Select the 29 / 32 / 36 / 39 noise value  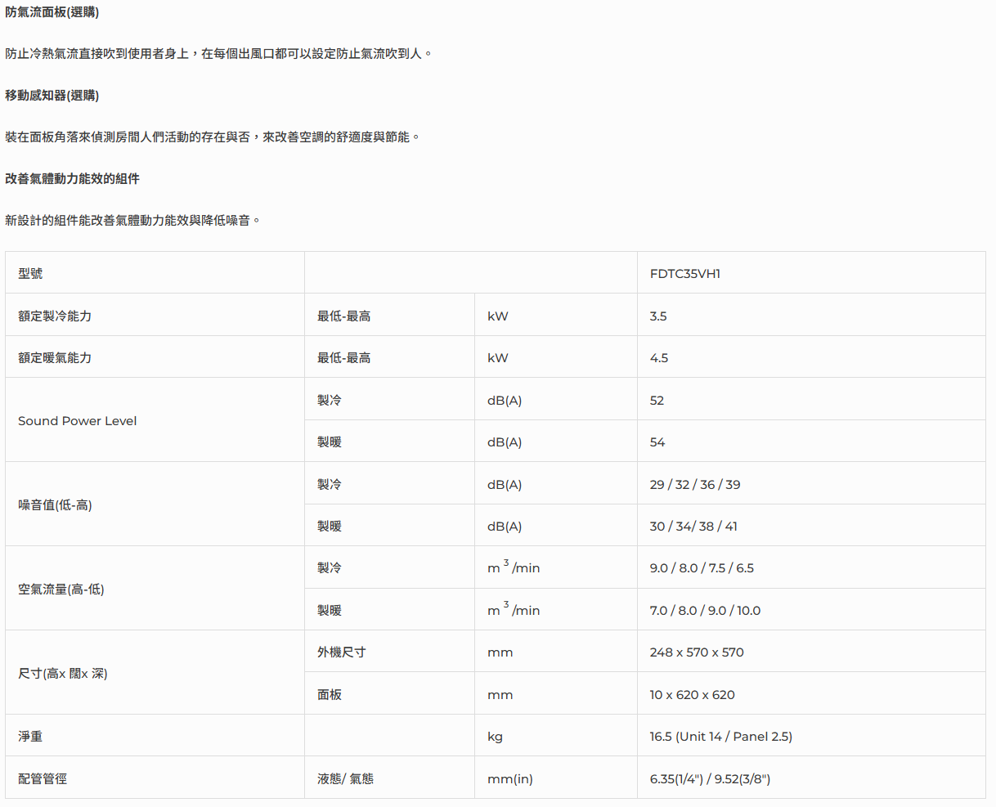point(695,485)
